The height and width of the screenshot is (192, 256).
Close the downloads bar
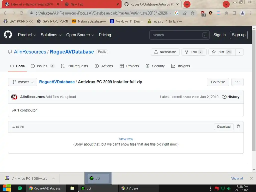[x=251, y=178]
